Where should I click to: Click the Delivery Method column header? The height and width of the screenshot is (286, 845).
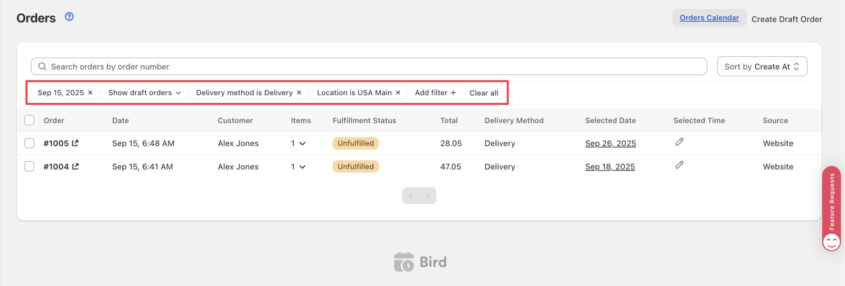tap(514, 120)
